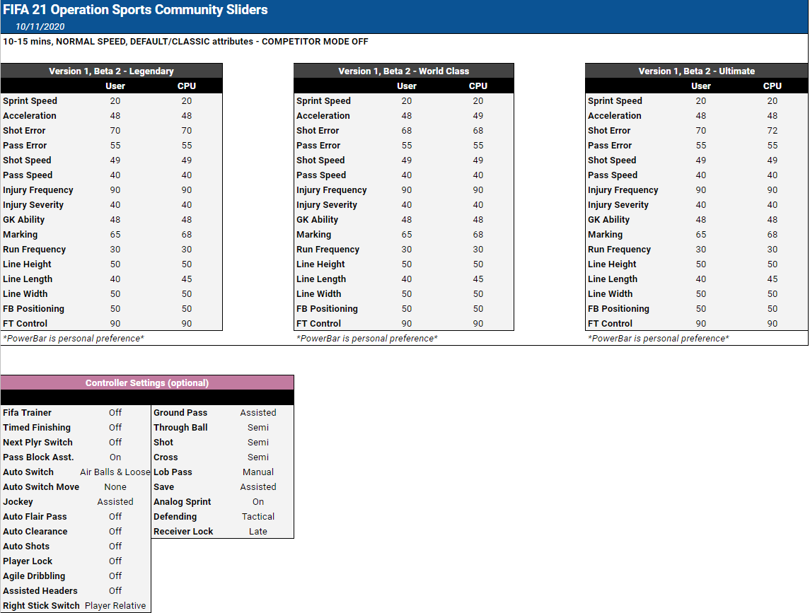This screenshot has height=613, width=810.
Task: Click the Legendary CPU Marking value 68
Action: [x=187, y=234]
